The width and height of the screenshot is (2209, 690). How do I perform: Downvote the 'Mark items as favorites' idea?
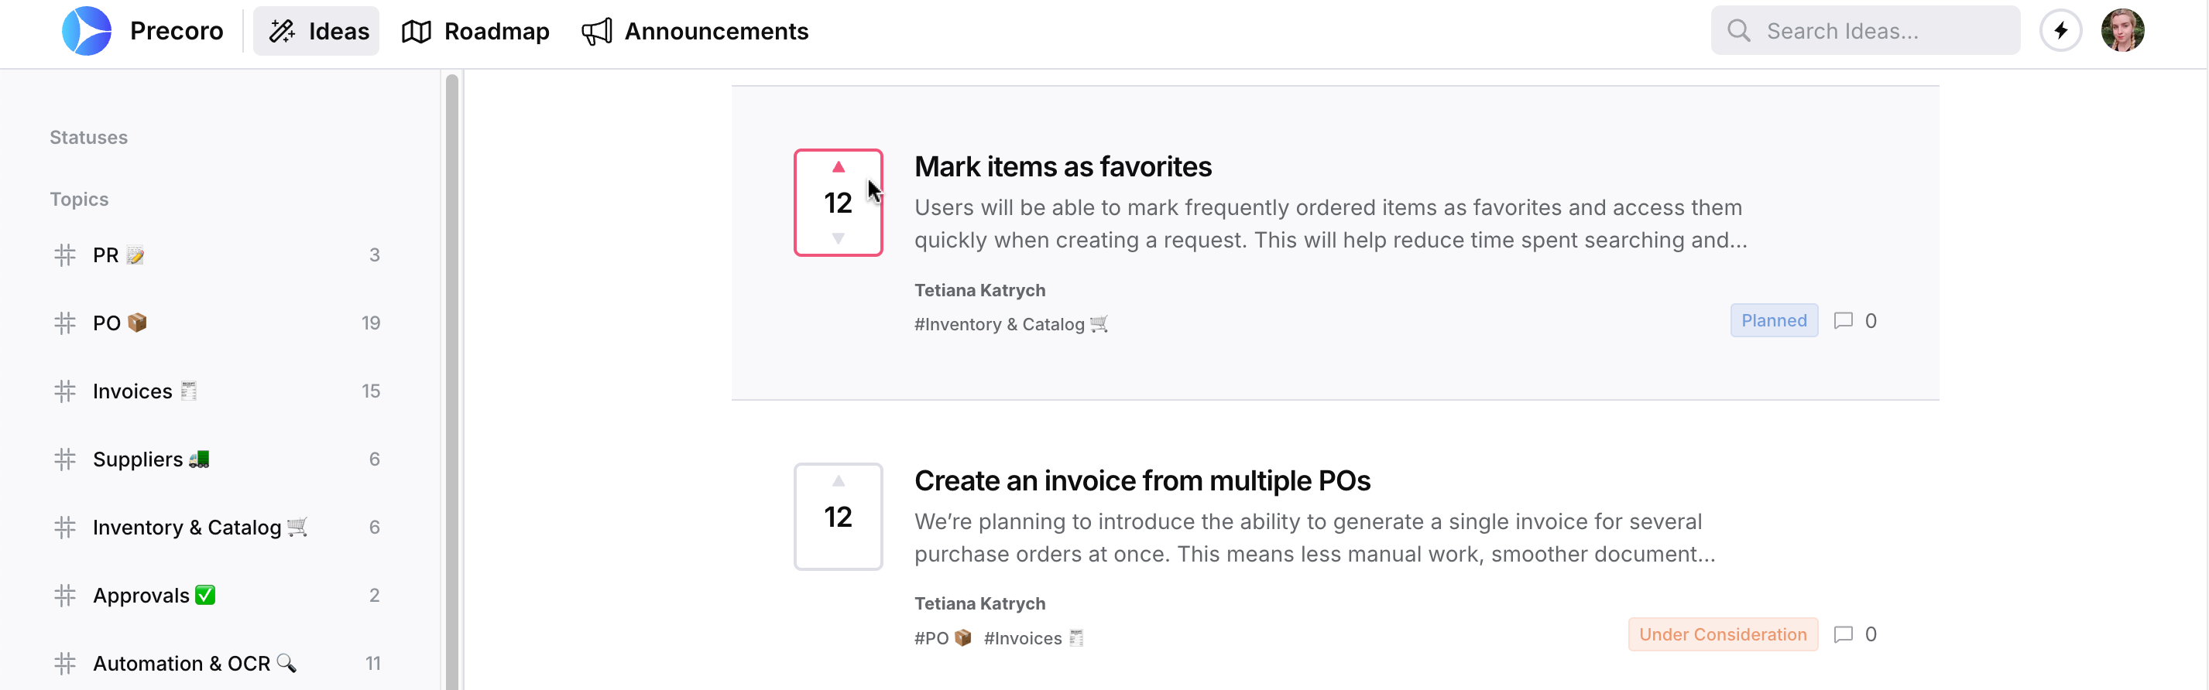(838, 238)
